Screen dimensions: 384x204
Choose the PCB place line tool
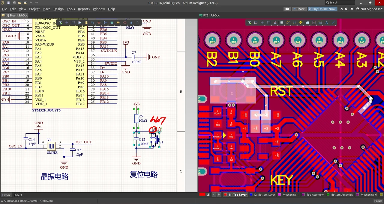(333, 22)
